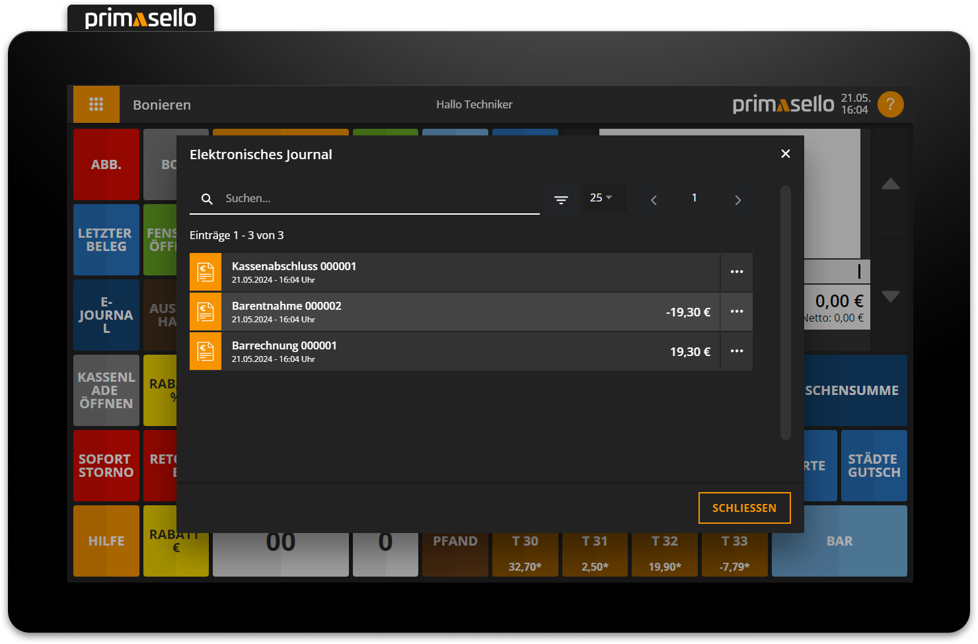The height and width of the screenshot is (644, 978).
Task: Open more options for Barentnahme 000002
Action: click(737, 312)
